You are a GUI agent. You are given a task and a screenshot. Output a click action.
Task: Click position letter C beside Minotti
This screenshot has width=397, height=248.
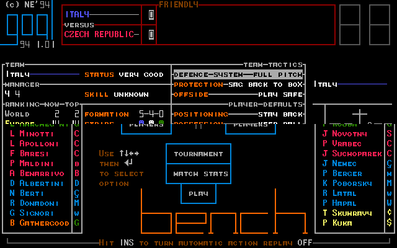tap(77, 134)
